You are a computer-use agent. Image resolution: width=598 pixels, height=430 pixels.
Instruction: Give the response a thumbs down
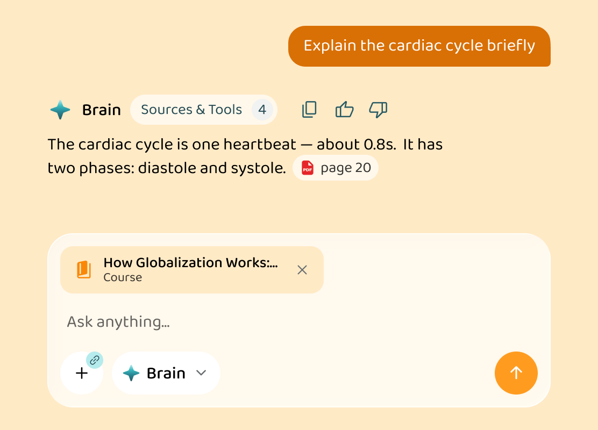[379, 110]
